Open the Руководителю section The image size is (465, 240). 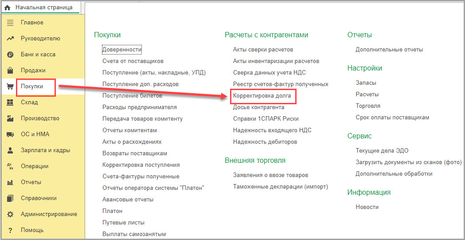coord(40,39)
